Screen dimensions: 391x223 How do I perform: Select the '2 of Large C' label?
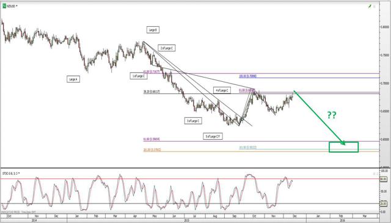167,48
